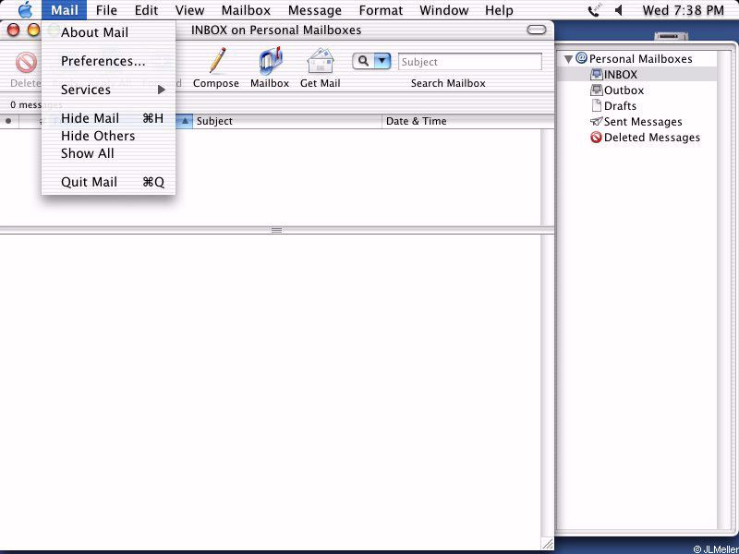
Task: Click the sort ascending arrow column header
Action: pos(185,121)
